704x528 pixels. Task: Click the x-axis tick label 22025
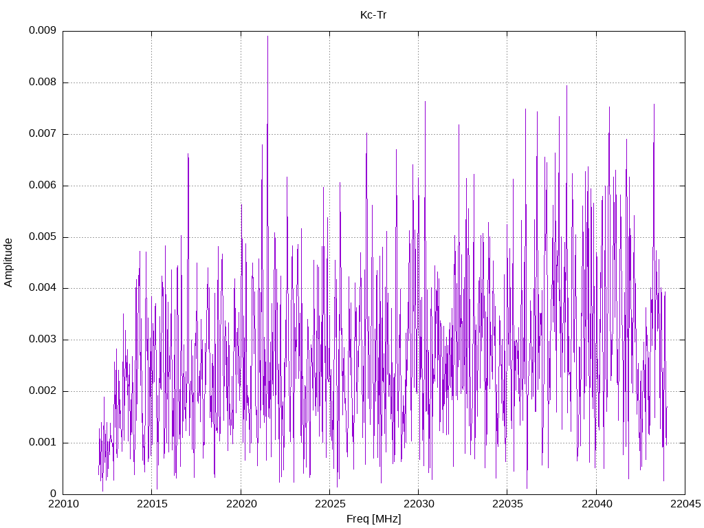pyautogui.click(x=330, y=504)
